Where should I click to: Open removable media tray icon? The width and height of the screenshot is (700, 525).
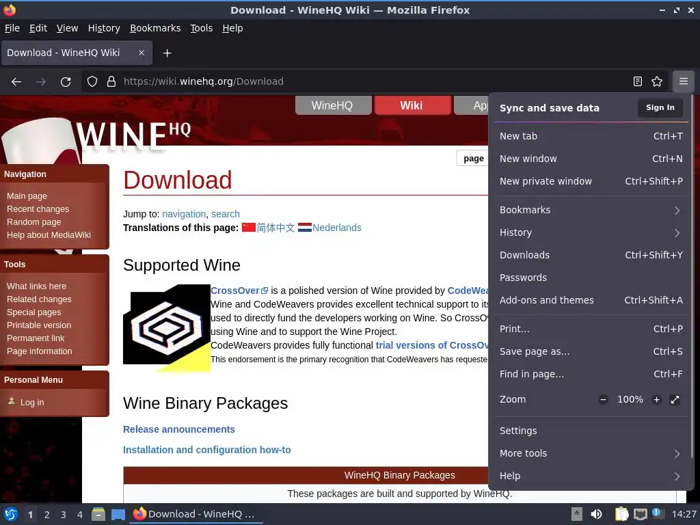coord(577,514)
